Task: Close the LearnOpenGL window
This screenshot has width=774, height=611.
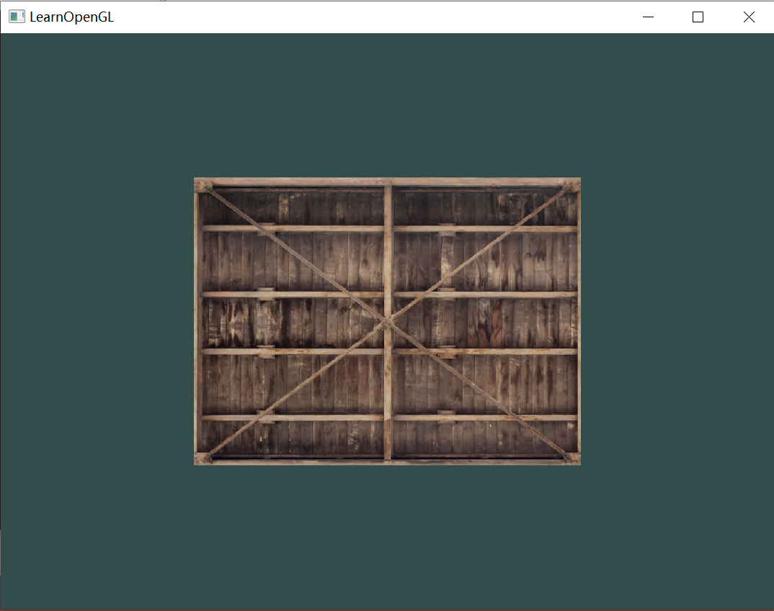Action: pos(748,17)
